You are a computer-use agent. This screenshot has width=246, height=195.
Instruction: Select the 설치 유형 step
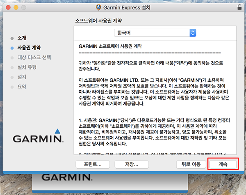(x=27, y=67)
